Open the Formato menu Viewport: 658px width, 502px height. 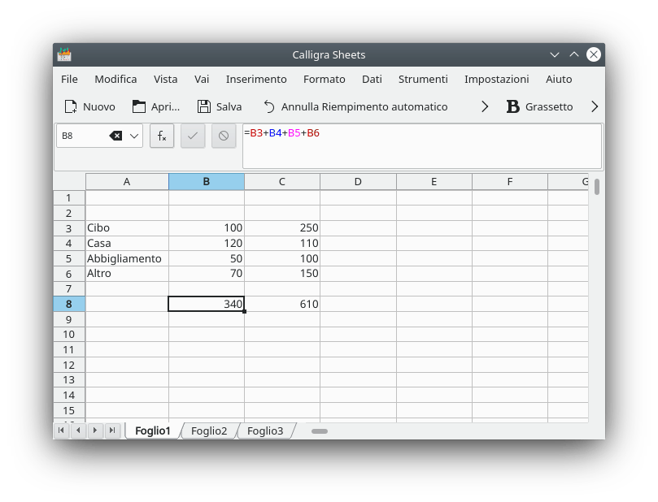324,79
